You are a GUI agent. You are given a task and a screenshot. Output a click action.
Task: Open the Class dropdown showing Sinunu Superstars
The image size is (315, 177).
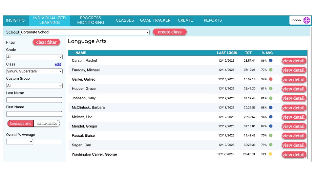coord(34,71)
